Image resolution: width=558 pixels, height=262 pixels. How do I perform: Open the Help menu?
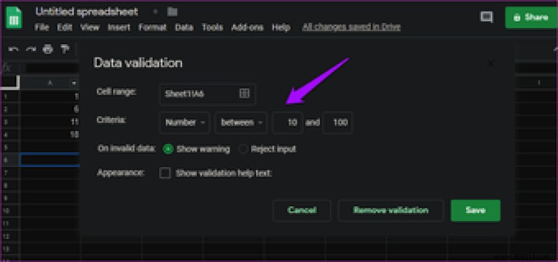point(281,27)
